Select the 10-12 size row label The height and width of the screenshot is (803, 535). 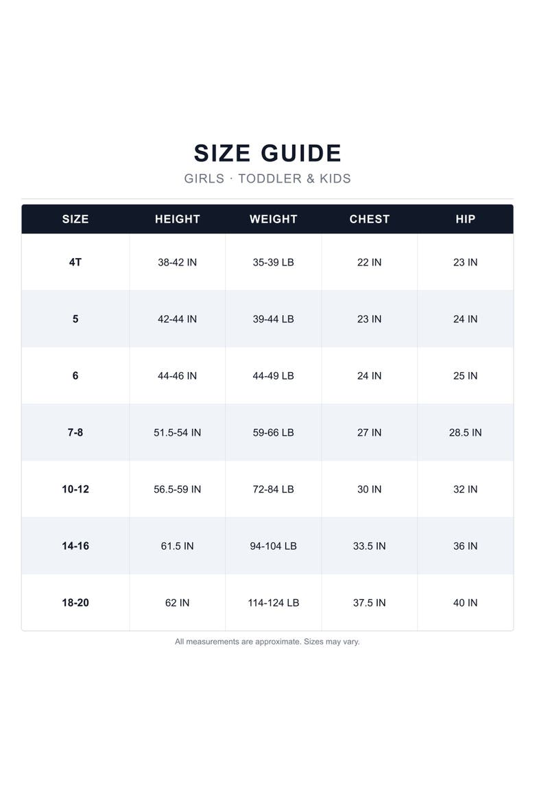click(x=75, y=489)
